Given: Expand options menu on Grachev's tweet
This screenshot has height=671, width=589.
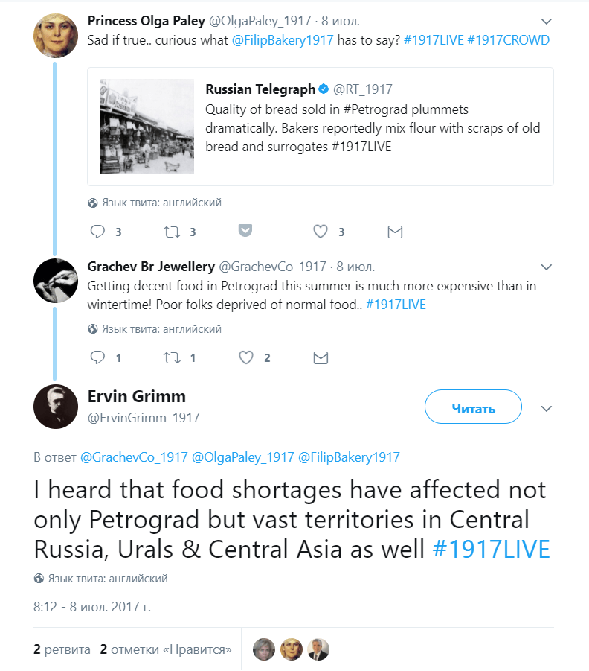Looking at the screenshot, I should 547,267.
